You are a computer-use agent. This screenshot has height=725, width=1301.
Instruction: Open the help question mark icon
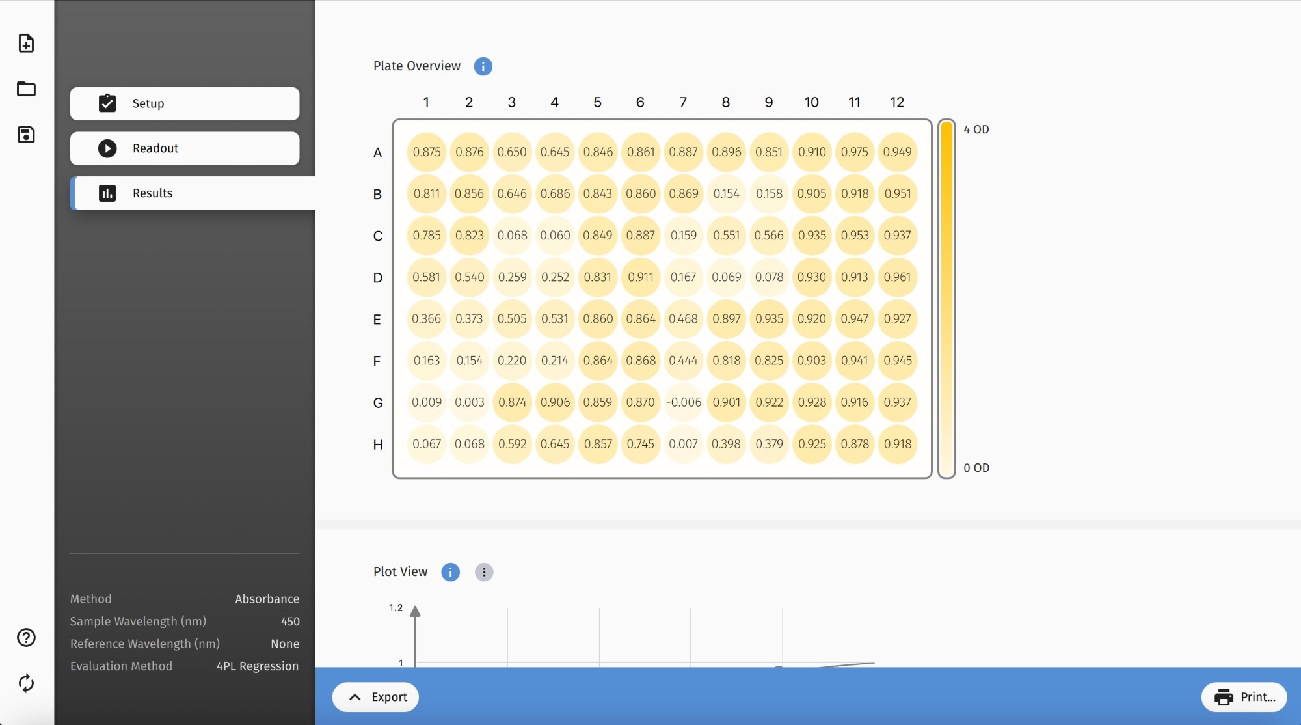pos(26,638)
